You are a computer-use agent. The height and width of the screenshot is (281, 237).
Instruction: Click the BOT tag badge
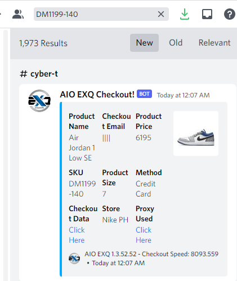click(x=144, y=94)
